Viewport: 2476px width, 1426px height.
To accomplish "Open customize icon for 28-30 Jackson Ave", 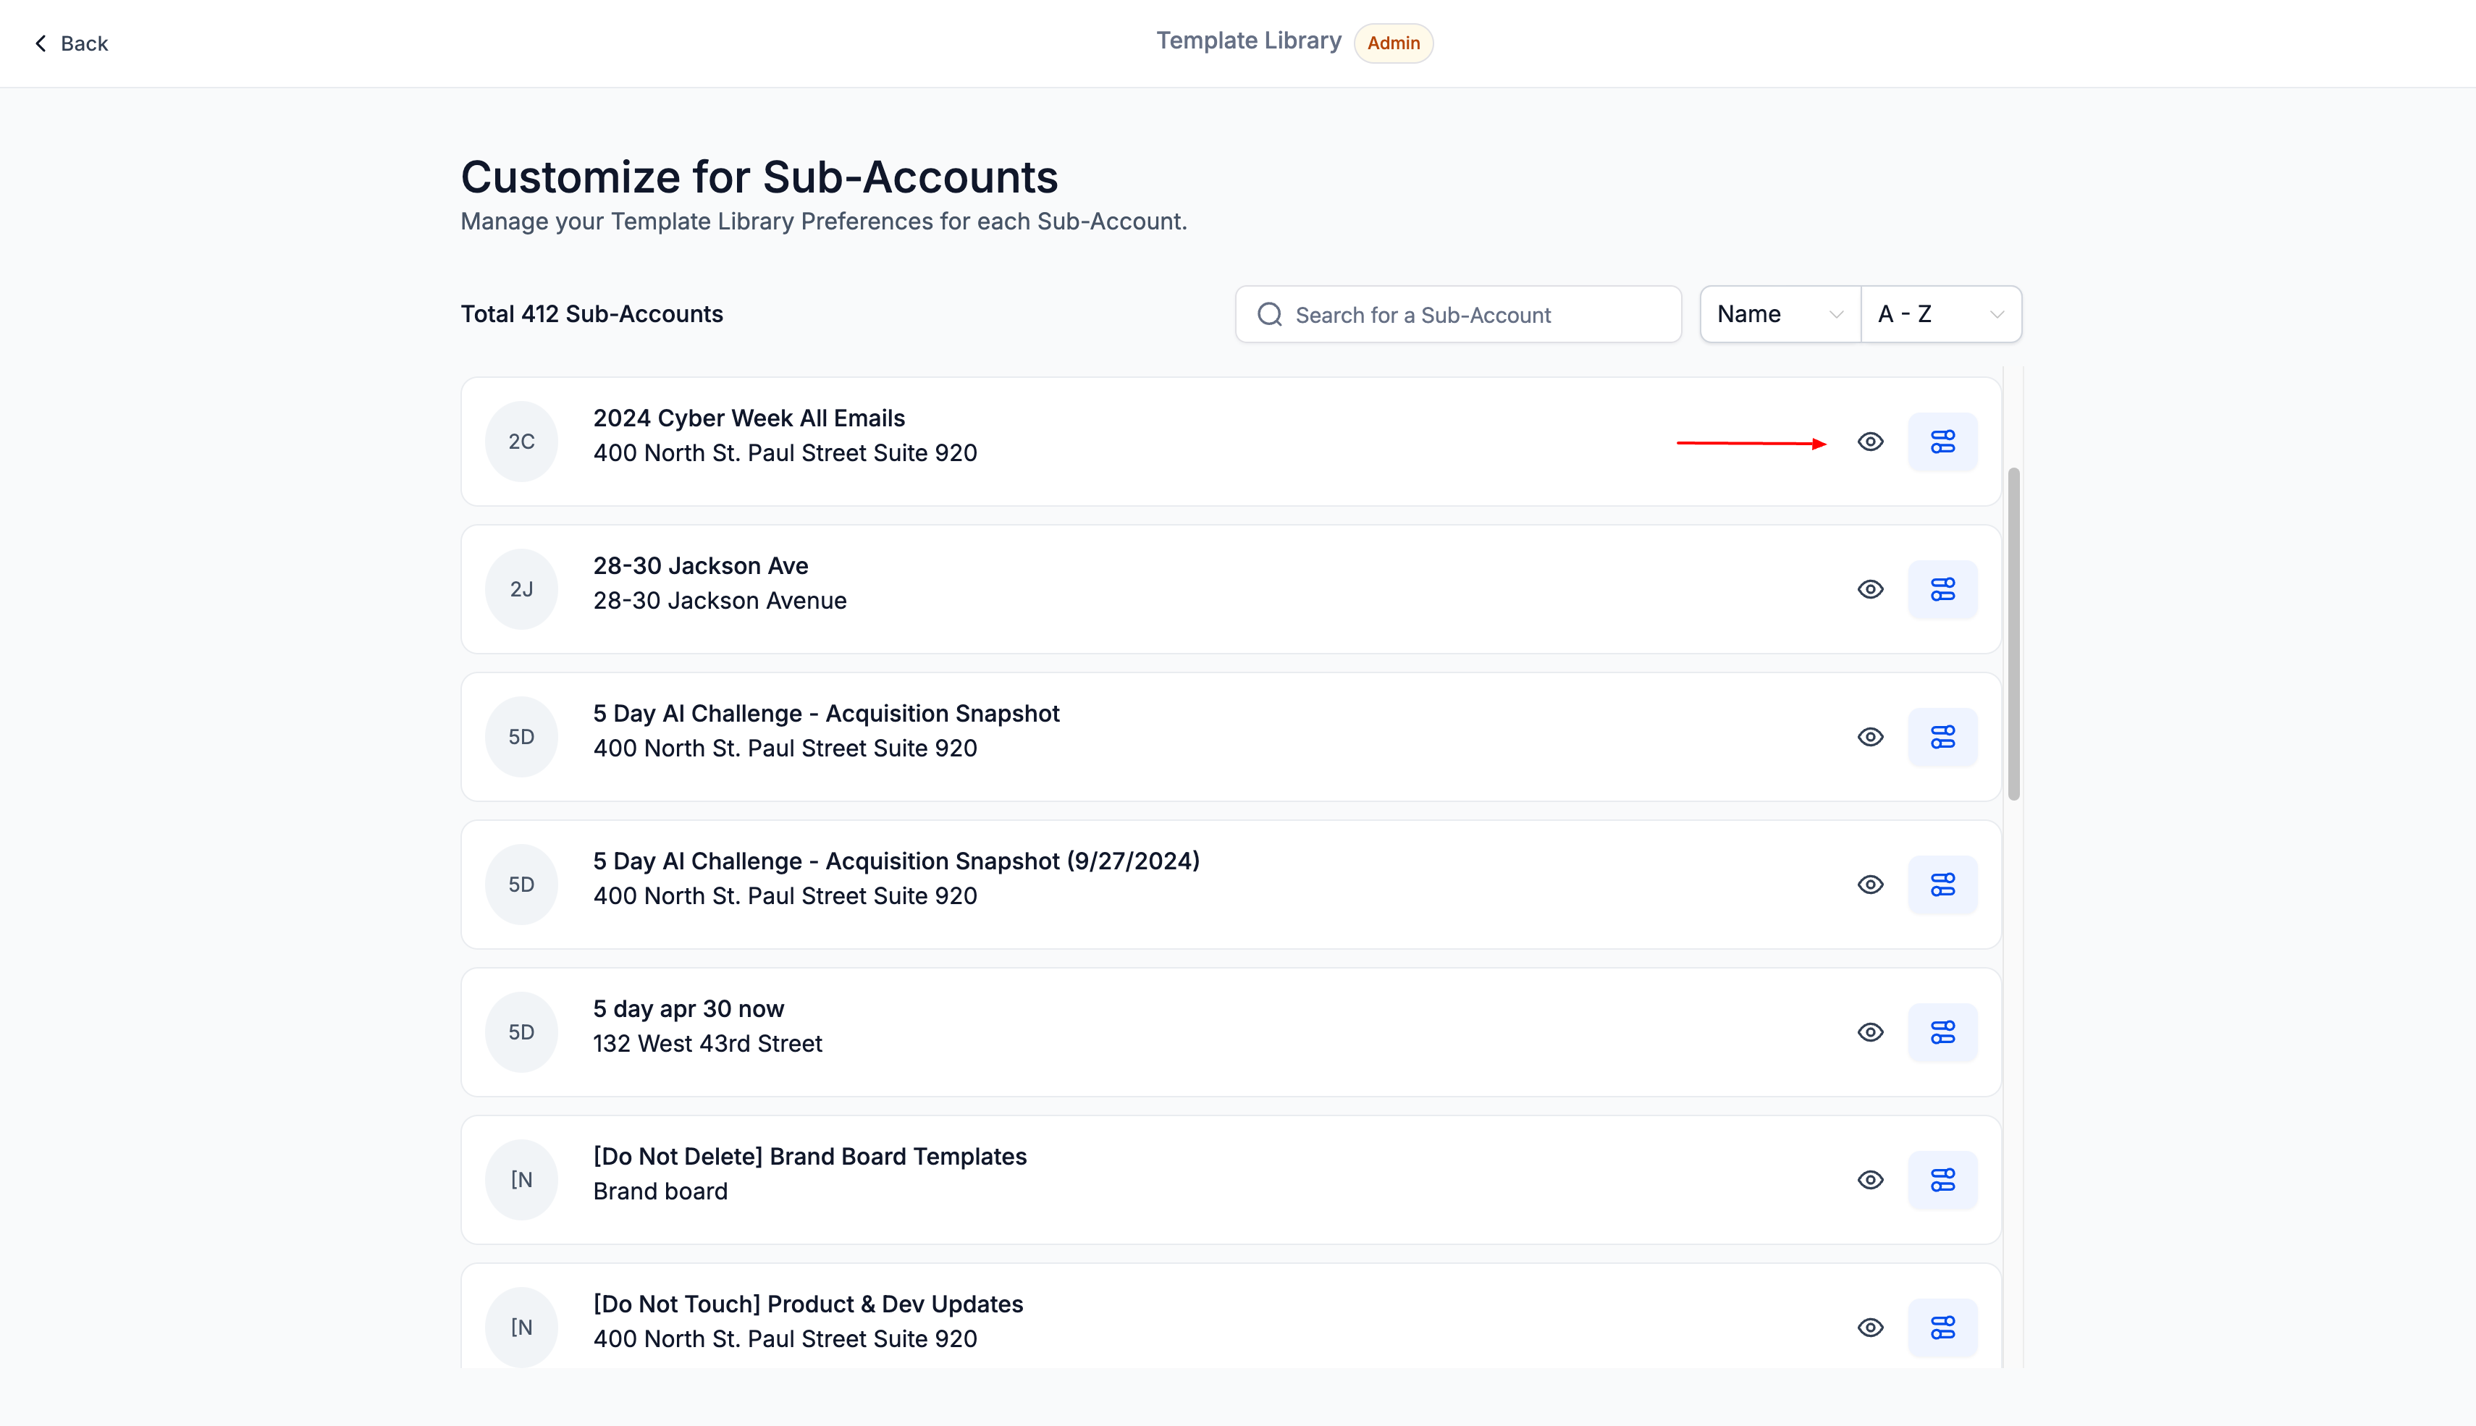I will click(1942, 590).
